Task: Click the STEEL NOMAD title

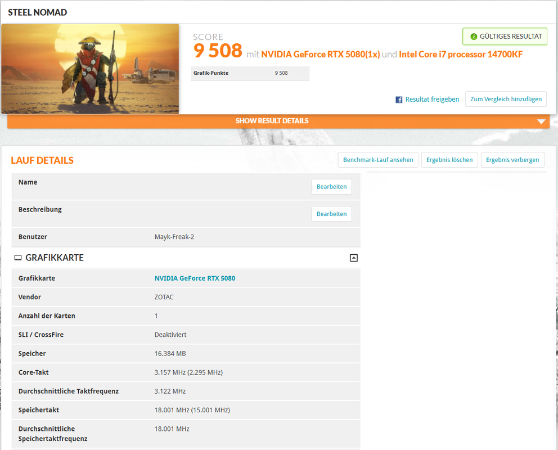Action: 37,12
